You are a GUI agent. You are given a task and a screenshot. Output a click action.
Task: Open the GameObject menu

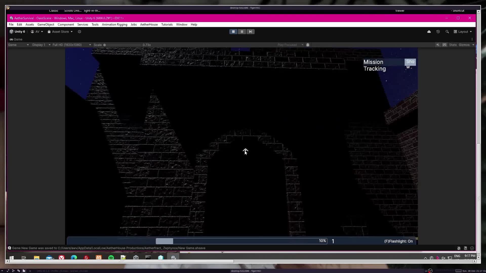point(46,25)
